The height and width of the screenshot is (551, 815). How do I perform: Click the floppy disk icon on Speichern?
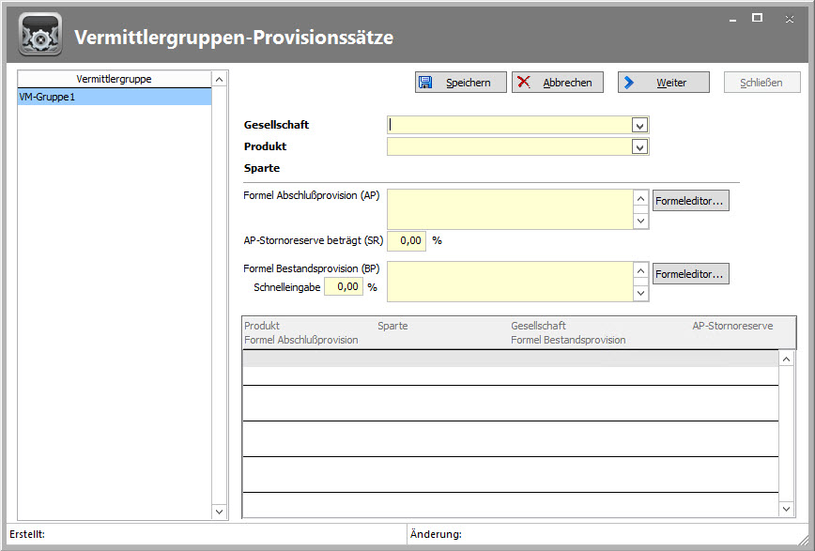click(425, 83)
